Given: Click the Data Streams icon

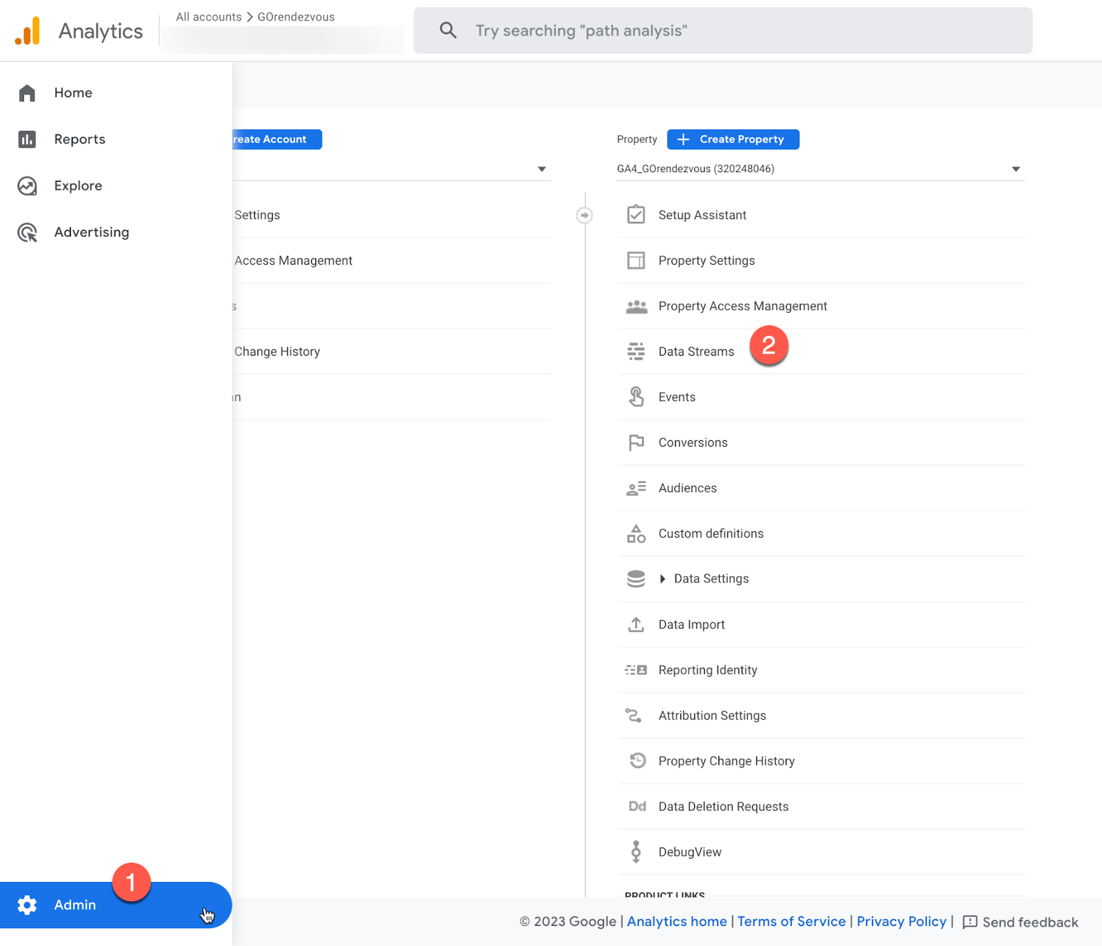Looking at the screenshot, I should coord(636,351).
